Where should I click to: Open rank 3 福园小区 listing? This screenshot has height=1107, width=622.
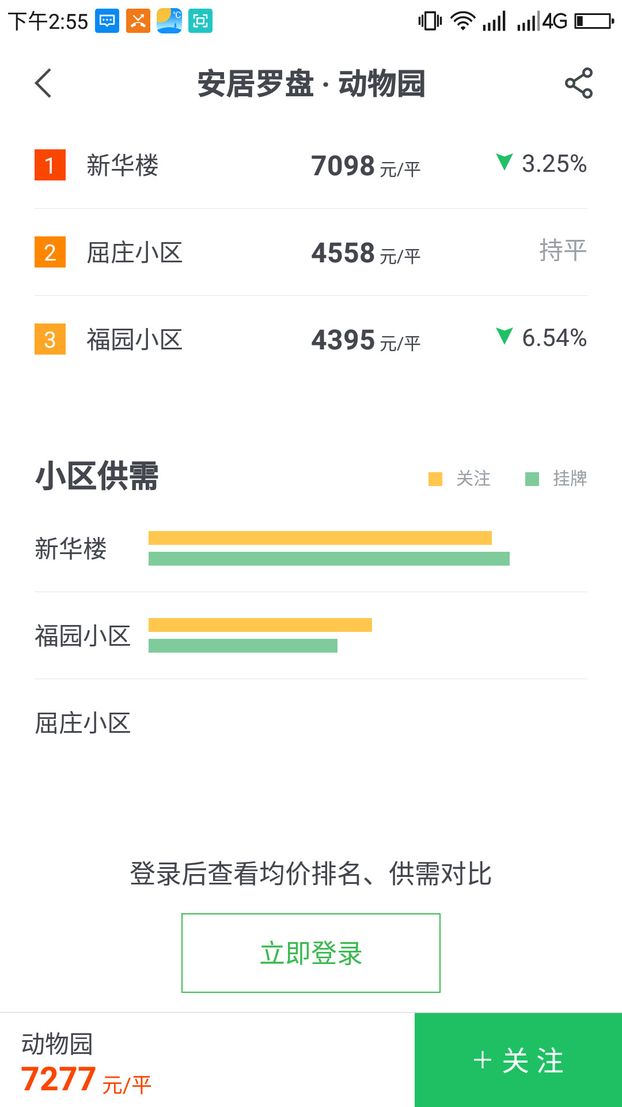pos(311,340)
